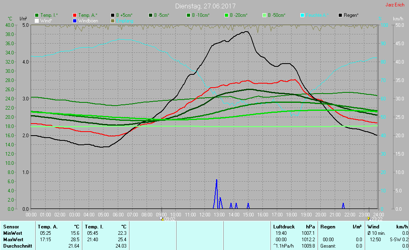This screenshot has width=409, height=250.
Task: Click the pressure trend '^1.1hPa/h'
Action: (284, 246)
